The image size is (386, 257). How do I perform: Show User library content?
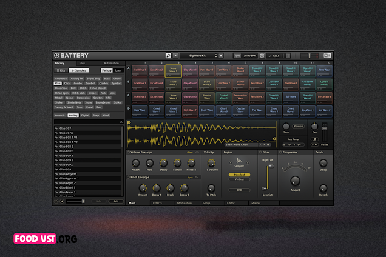tap(118, 70)
